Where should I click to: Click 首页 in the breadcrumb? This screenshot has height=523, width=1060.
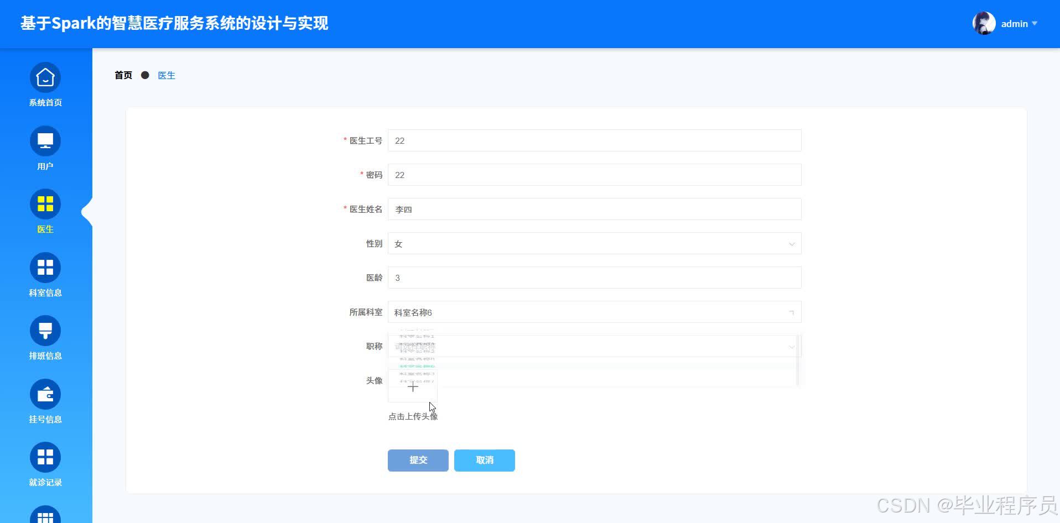(123, 75)
